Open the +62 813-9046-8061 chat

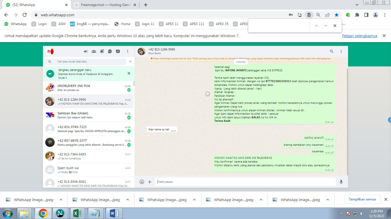tap(88, 182)
